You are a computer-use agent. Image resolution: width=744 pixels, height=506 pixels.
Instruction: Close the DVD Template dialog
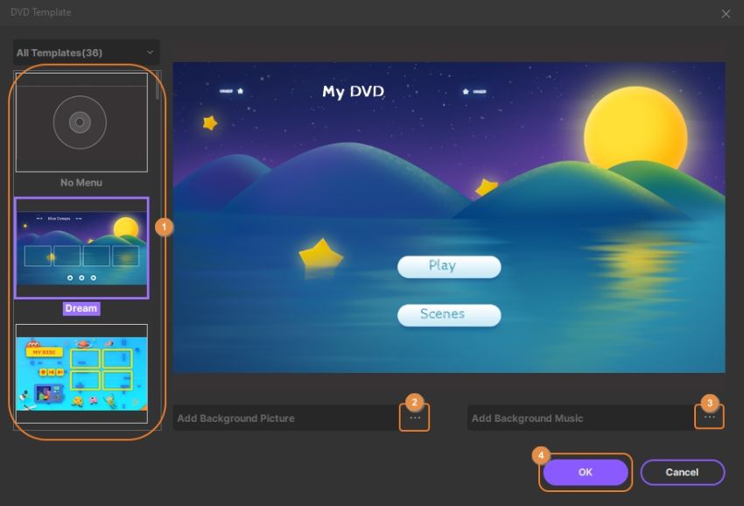[726, 13]
